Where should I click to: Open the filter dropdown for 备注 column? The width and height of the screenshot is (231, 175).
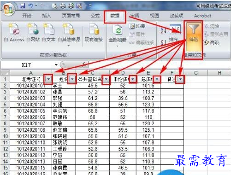180,79
